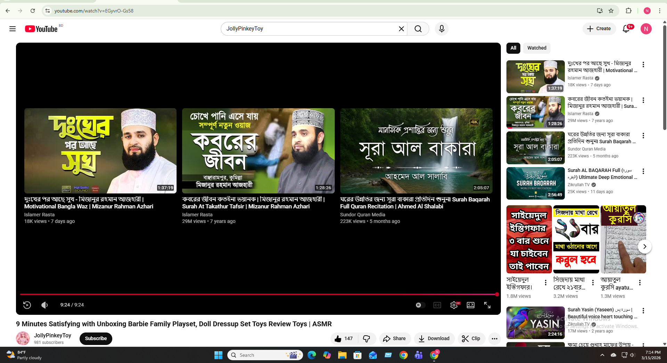The height and width of the screenshot is (363, 667).
Task: Open the YouTube hamburger guide menu
Action: point(13,29)
